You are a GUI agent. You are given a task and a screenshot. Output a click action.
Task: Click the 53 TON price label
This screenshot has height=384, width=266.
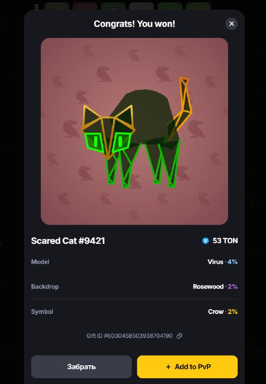coord(225,241)
